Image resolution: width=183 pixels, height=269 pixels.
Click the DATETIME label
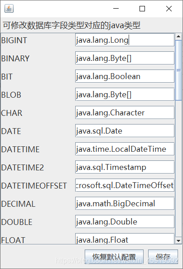[x=20, y=149]
